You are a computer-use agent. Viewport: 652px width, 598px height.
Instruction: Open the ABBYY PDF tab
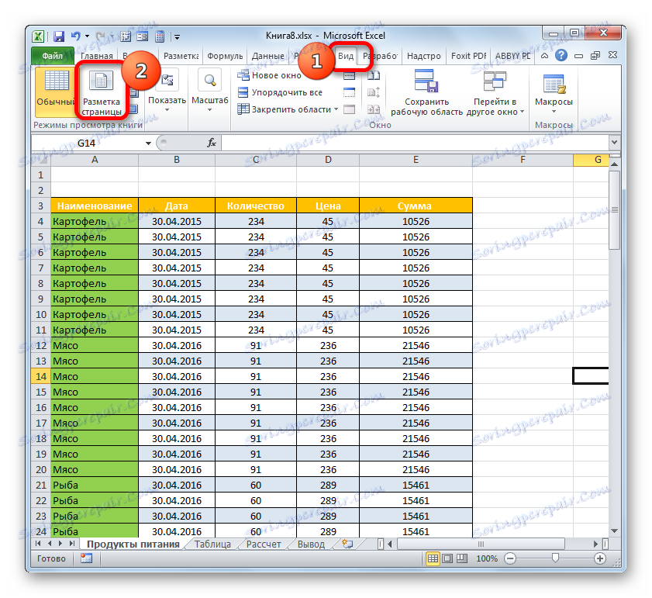coord(512,56)
